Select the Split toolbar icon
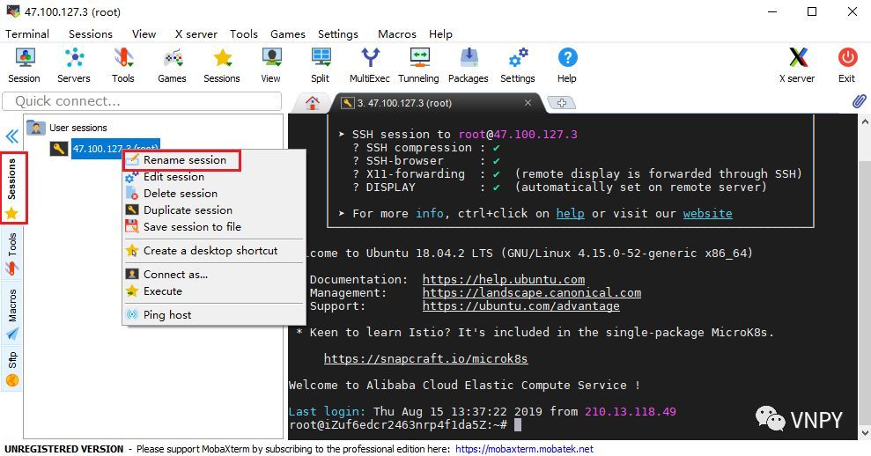Screen dimensions: 871x456 pos(321,65)
